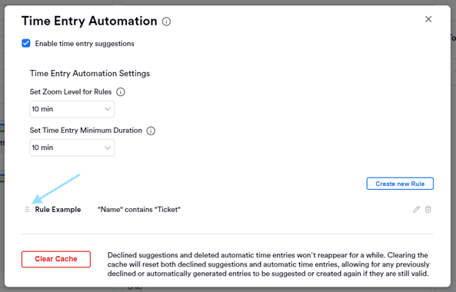Close the Time Entry Automation dialog
Screen dimensions: 456x292
[x=428, y=19]
